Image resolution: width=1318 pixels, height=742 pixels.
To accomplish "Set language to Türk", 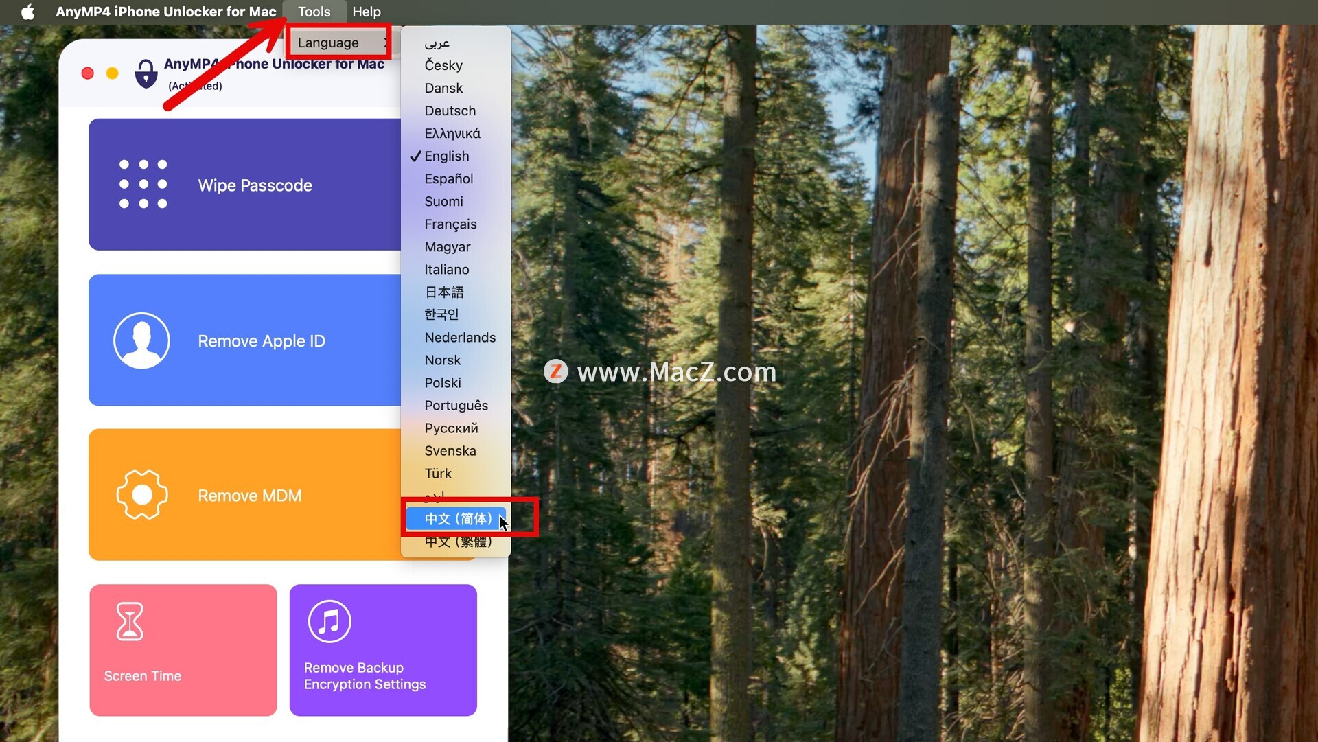I will pos(456,473).
